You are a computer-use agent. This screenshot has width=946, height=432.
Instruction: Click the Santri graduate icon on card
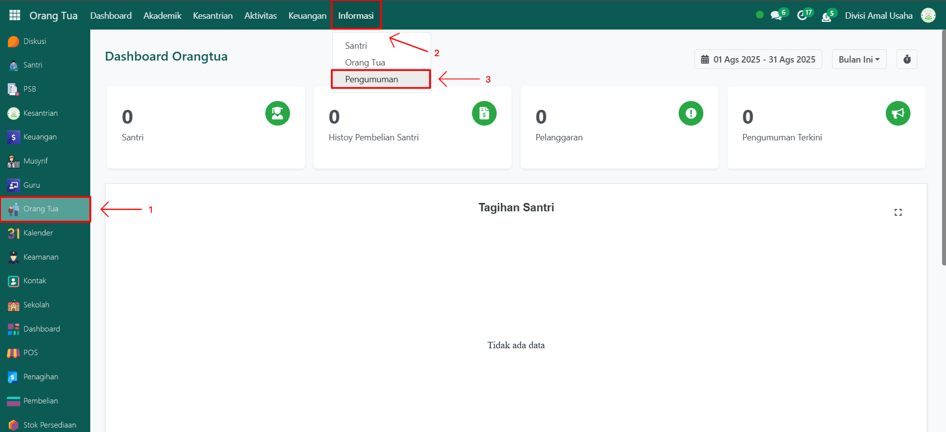(x=277, y=113)
